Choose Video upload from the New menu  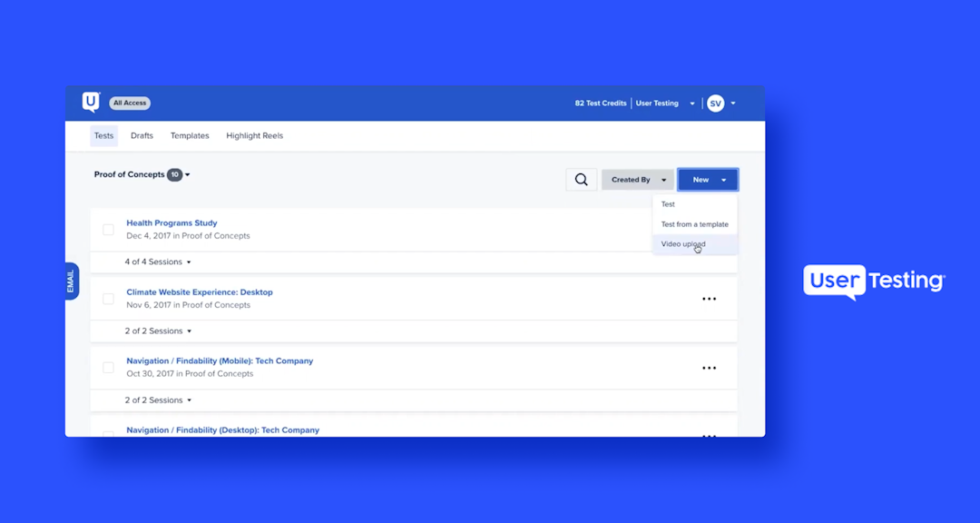683,243
